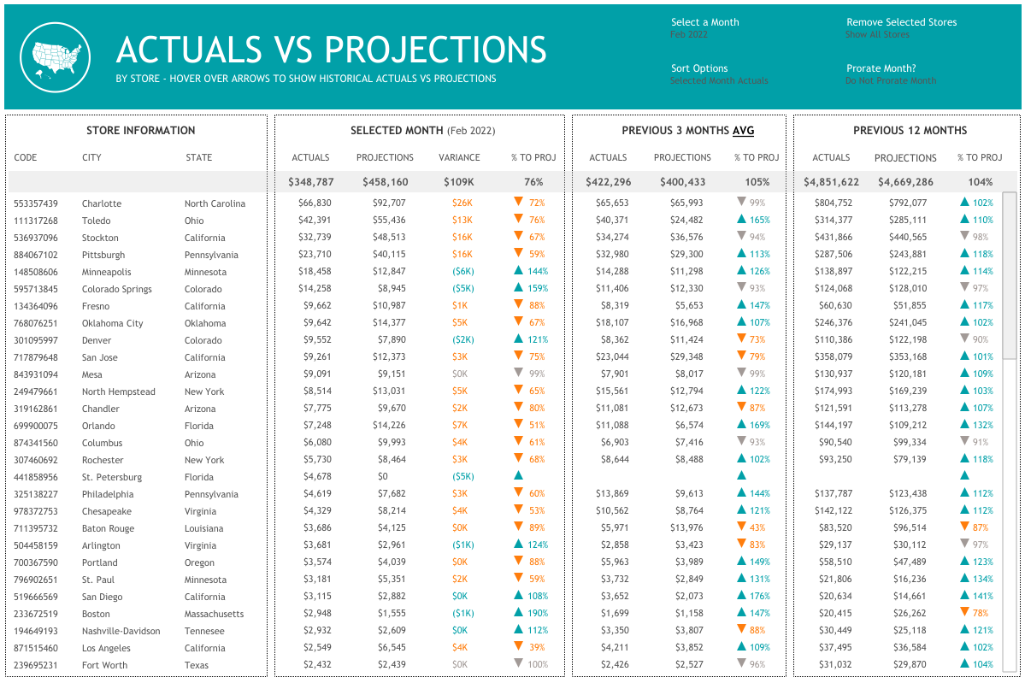The height and width of the screenshot is (683, 1025).
Task: Click the city name Oklahoma City
Action: point(113,323)
